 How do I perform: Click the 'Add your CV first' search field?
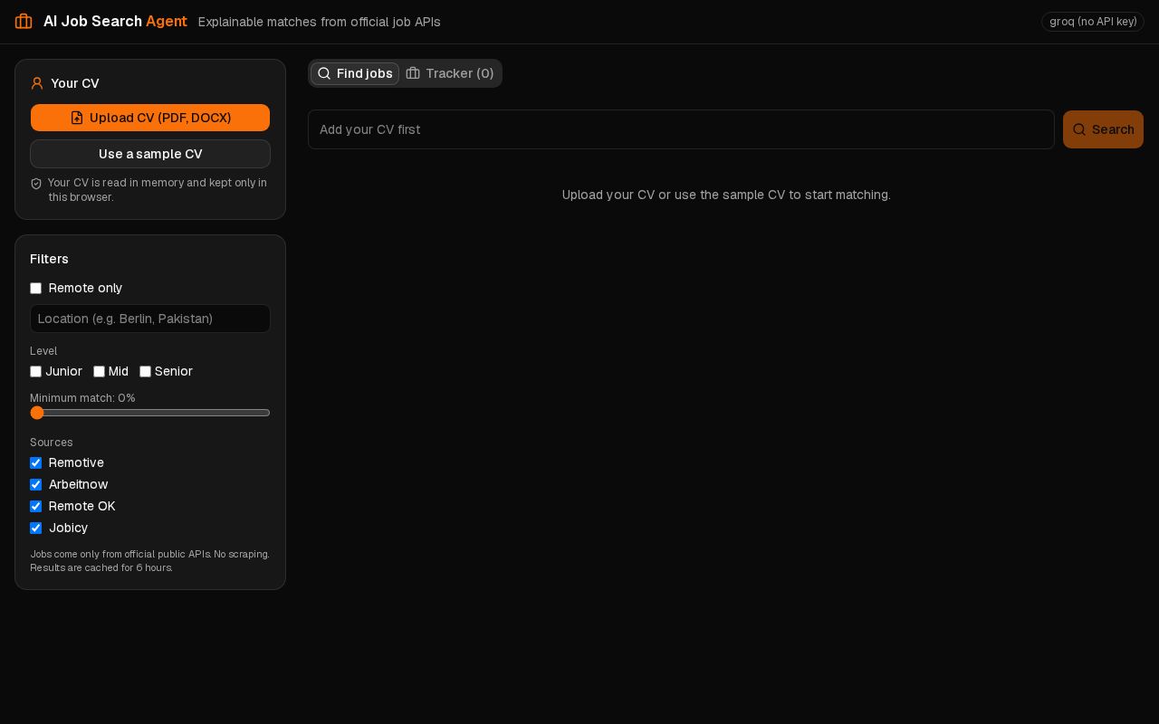[681, 129]
